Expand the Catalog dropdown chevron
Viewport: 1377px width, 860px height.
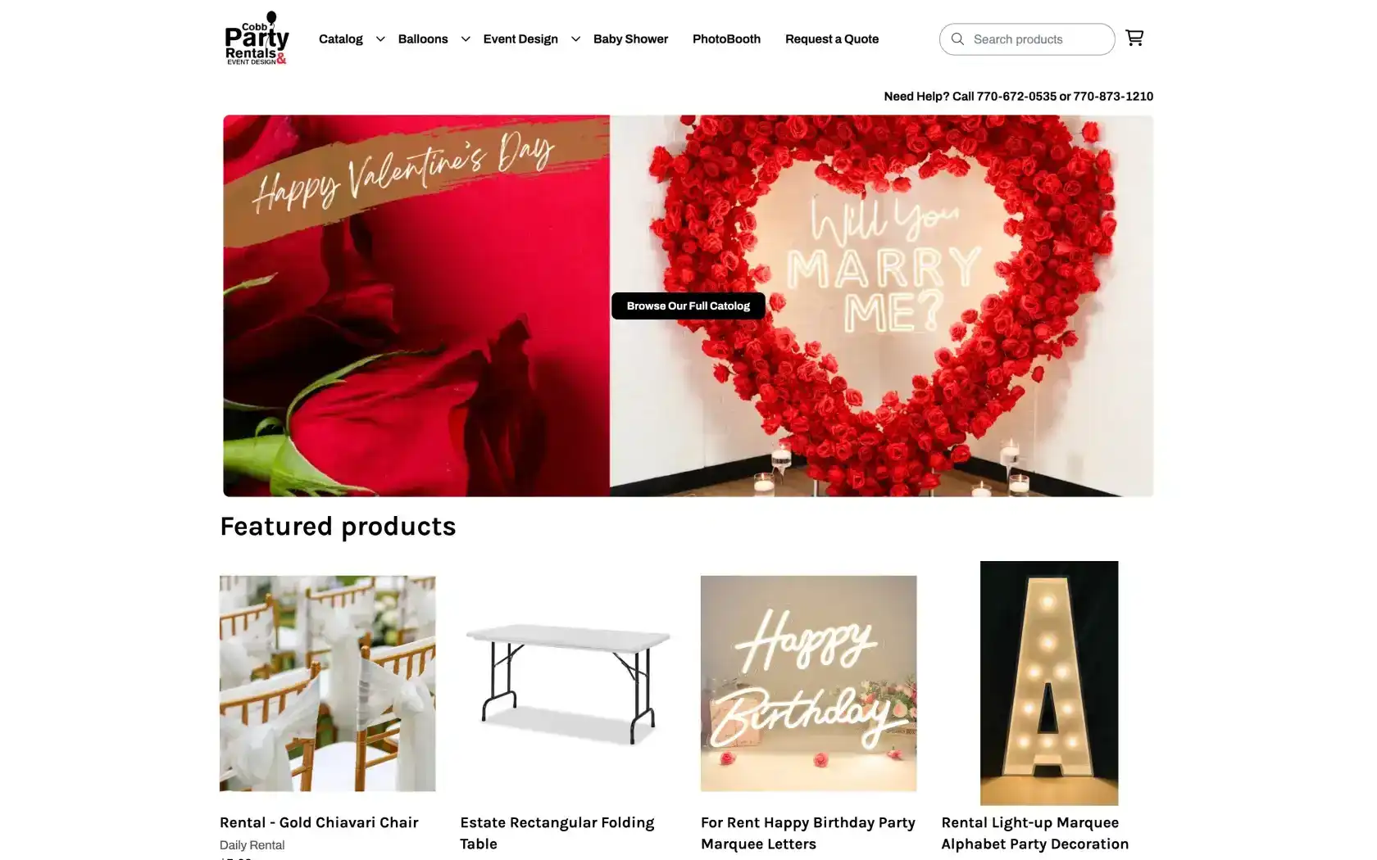380,39
